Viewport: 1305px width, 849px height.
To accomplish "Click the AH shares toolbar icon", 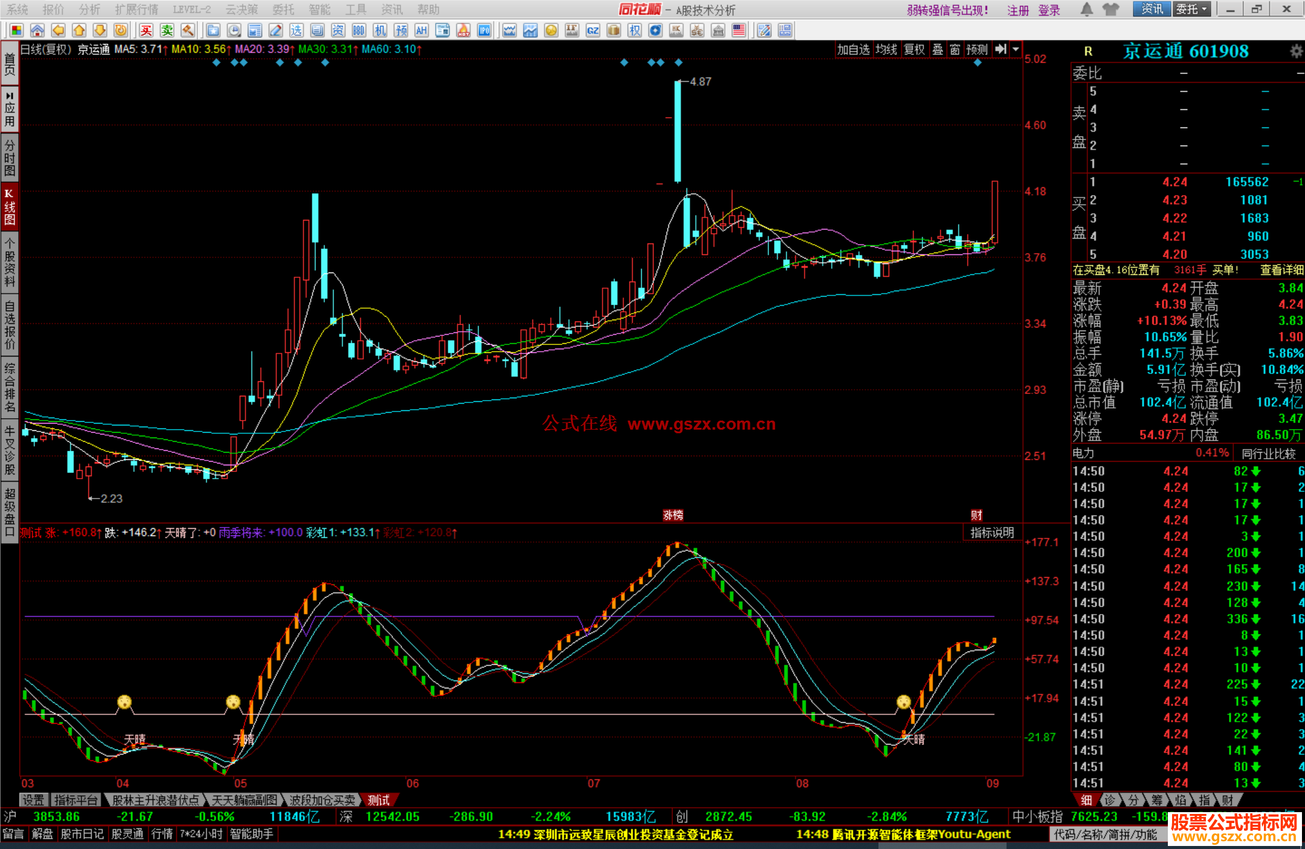I will 422,30.
